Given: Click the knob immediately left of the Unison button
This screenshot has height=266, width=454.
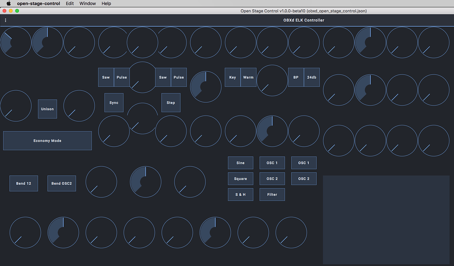Looking at the screenshot, I should [16, 106].
